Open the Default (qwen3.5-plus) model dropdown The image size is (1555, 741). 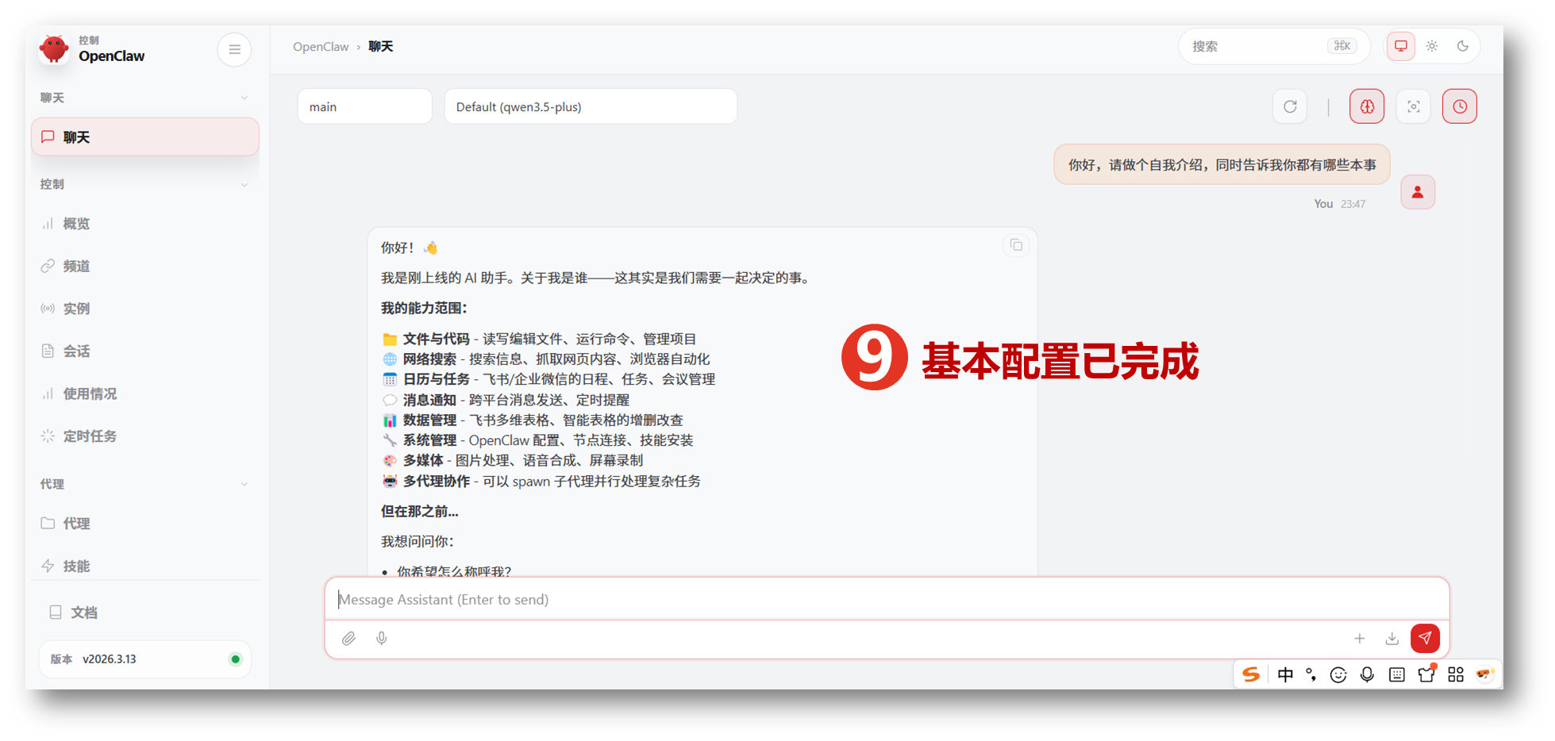(591, 106)
